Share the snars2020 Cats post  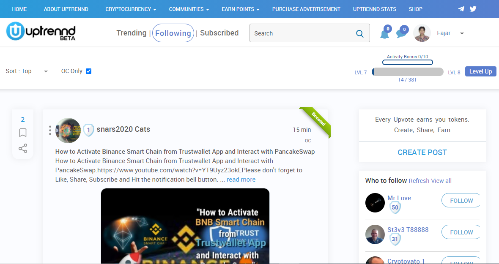click(22, 148)
